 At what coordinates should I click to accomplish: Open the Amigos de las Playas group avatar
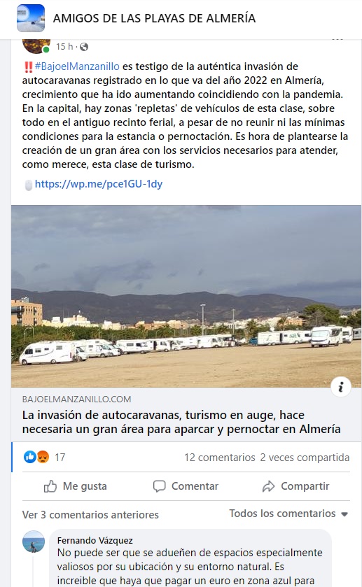[x=31, y=18]
